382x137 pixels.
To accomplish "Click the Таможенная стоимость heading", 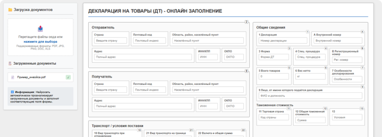I will (275, 105).
